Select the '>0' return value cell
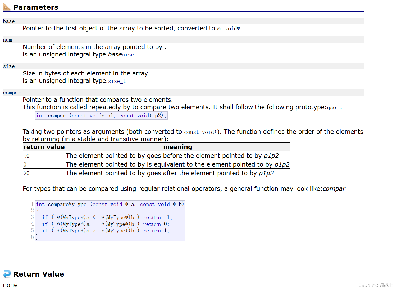Screen dimensions: 397x290 (x=44, y=173)
